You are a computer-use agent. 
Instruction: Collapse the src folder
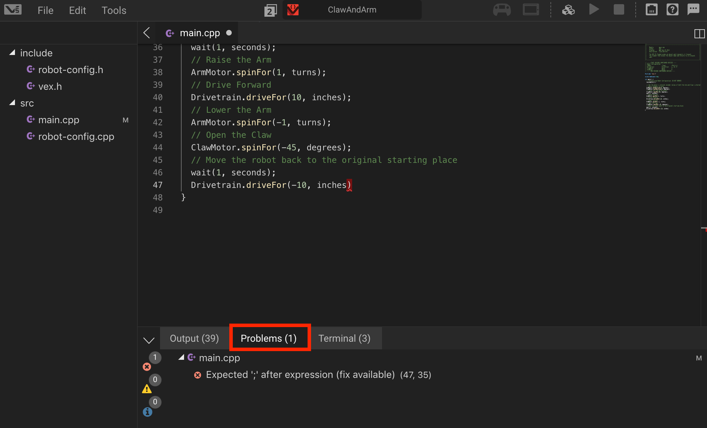point(13,102)
